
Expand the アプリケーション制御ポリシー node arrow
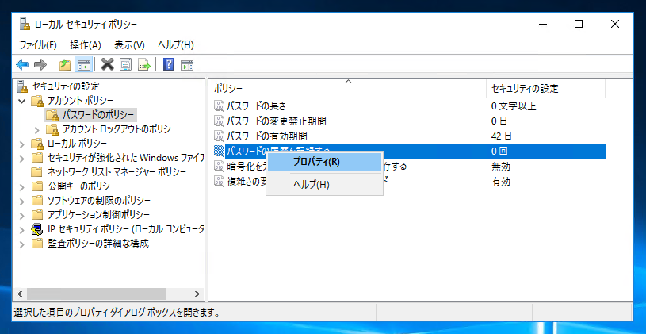(22, 215)
